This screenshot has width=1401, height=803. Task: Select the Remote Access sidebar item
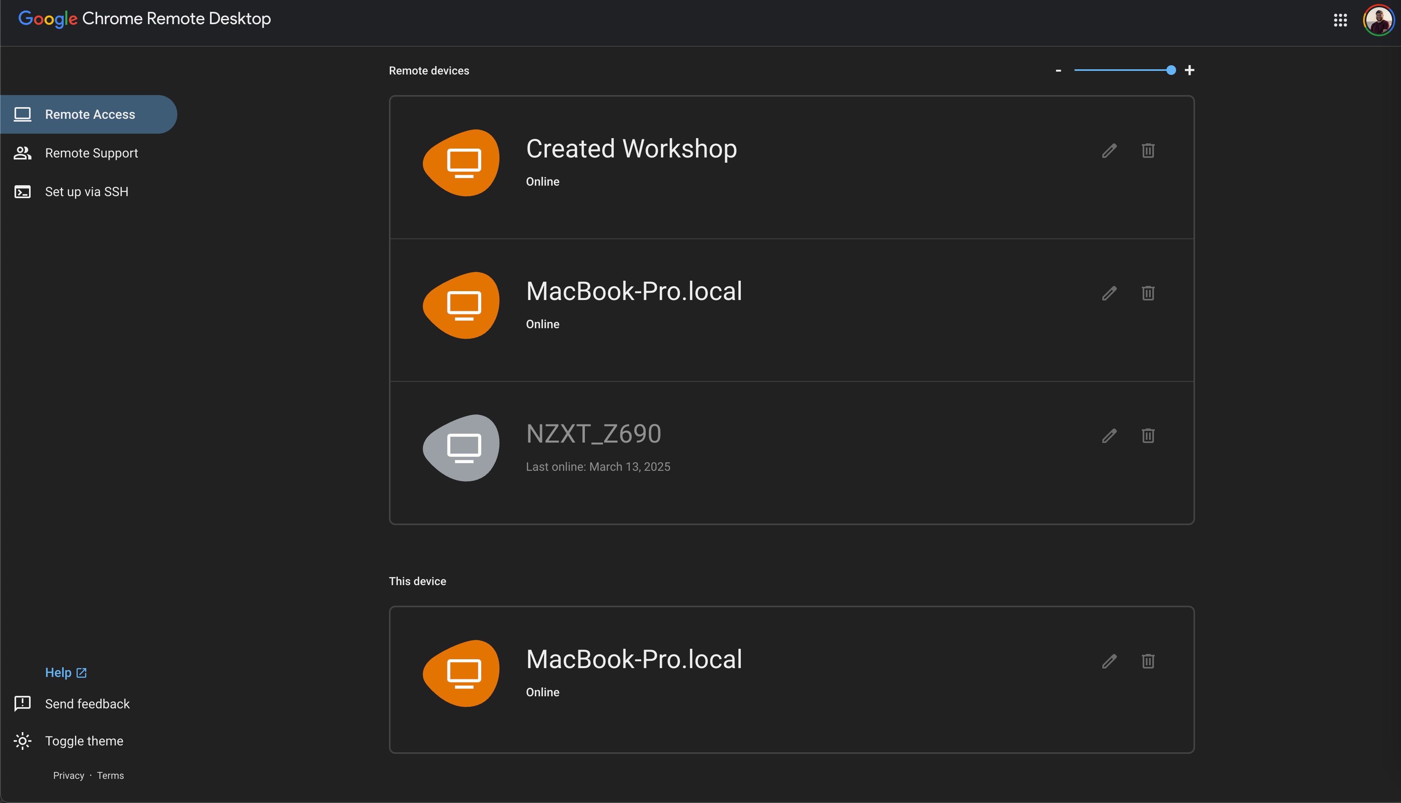point(89,114)
